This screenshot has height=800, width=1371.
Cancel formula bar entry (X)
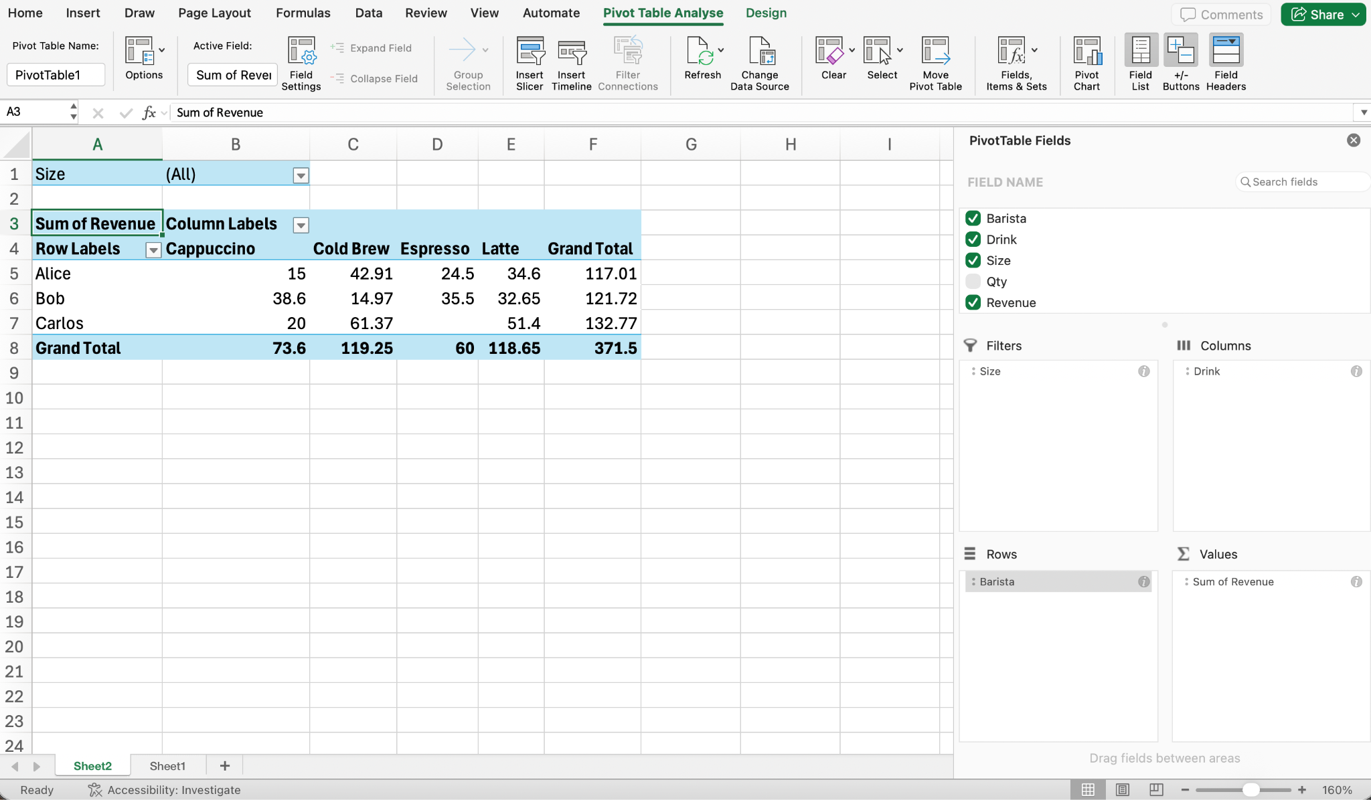pos(98,113)
